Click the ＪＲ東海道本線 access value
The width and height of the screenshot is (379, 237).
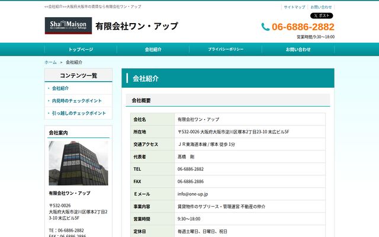click(207, 144)
